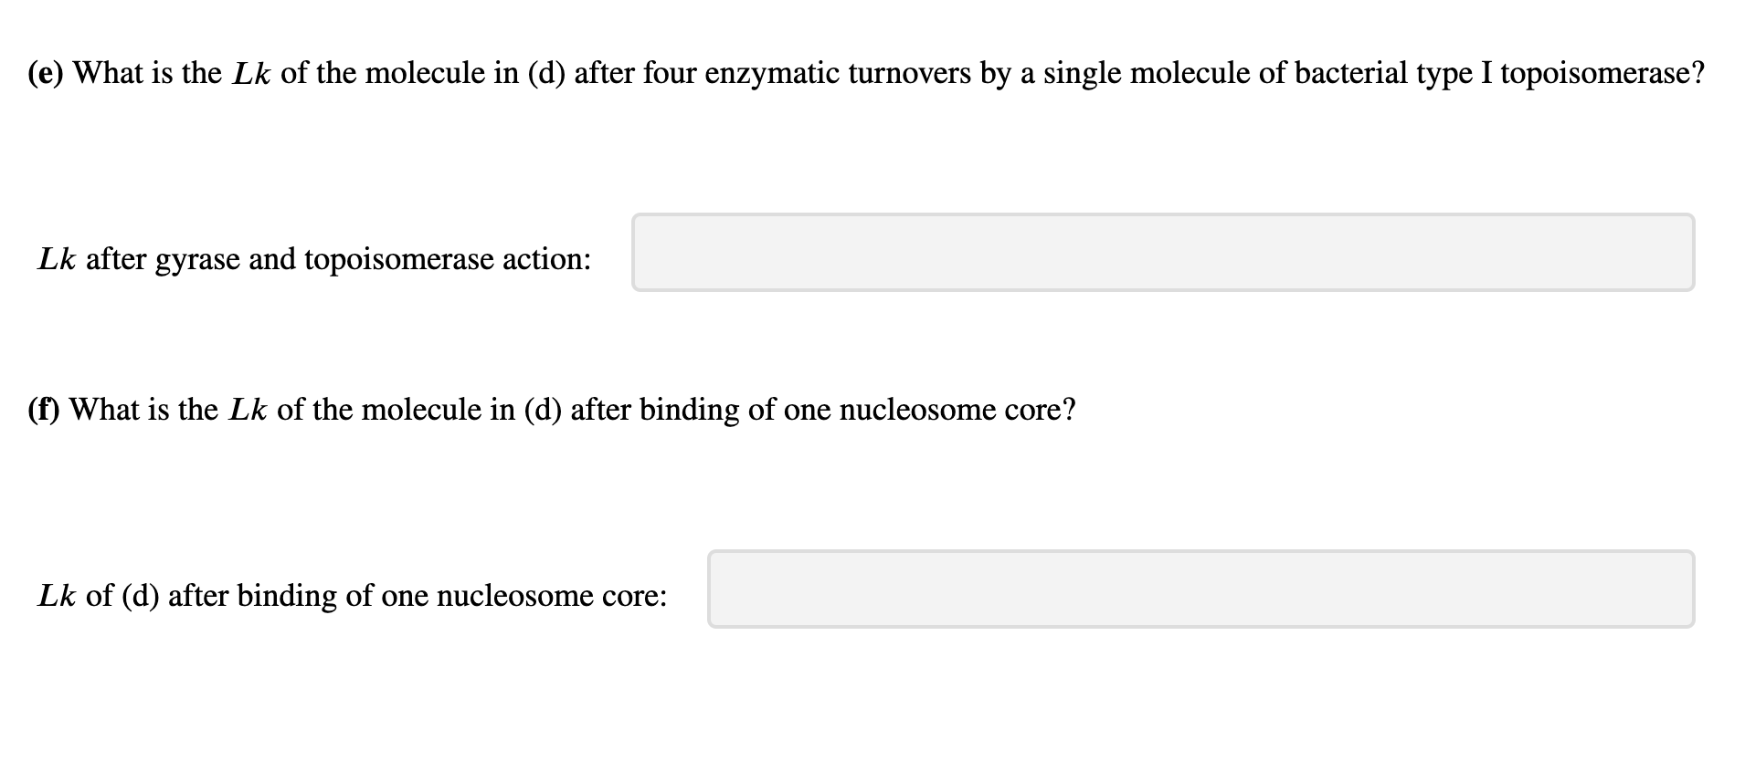The image size is (1745, 761).
Task: Click the bold '(f)' marker
Action: pos(45,409)
